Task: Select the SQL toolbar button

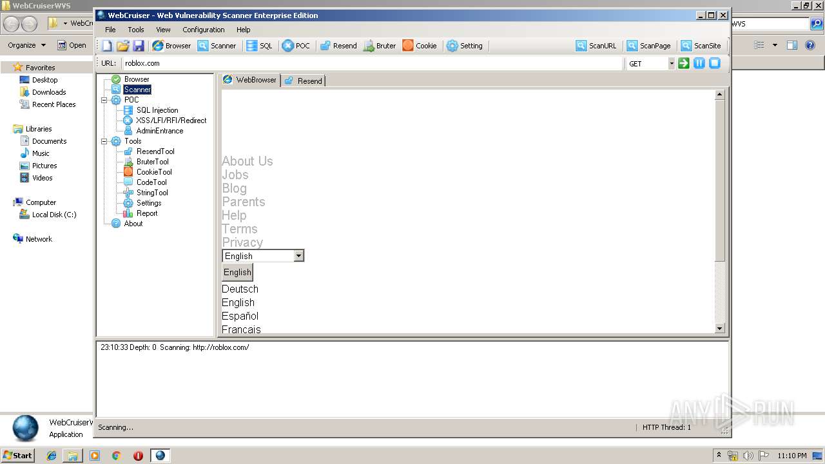Action: [259, 46]
